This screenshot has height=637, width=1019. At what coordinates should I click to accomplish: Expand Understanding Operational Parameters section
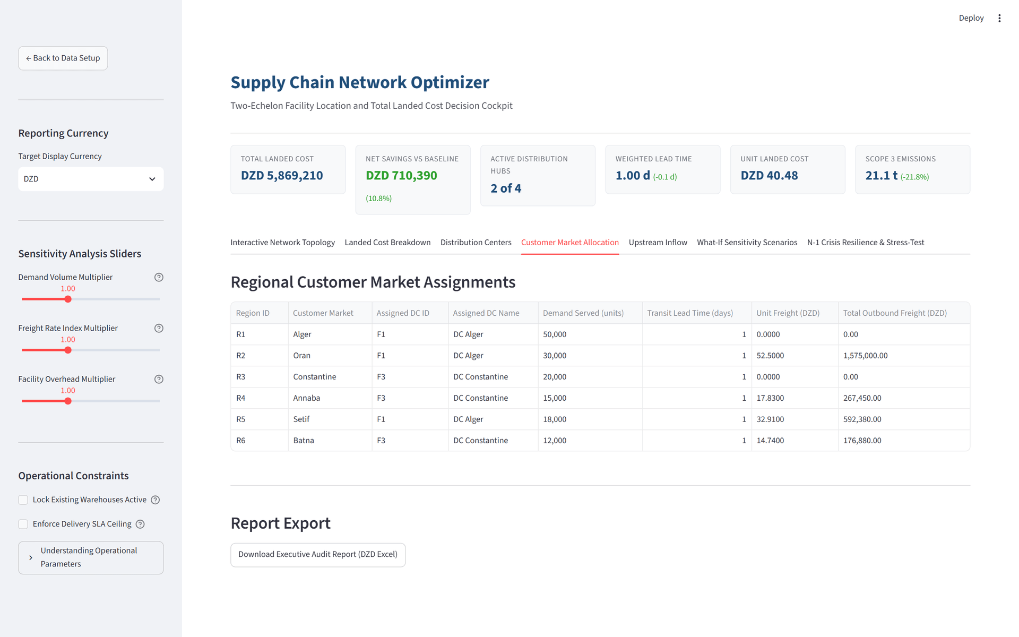pyautogui.click(x=91, y=557)
